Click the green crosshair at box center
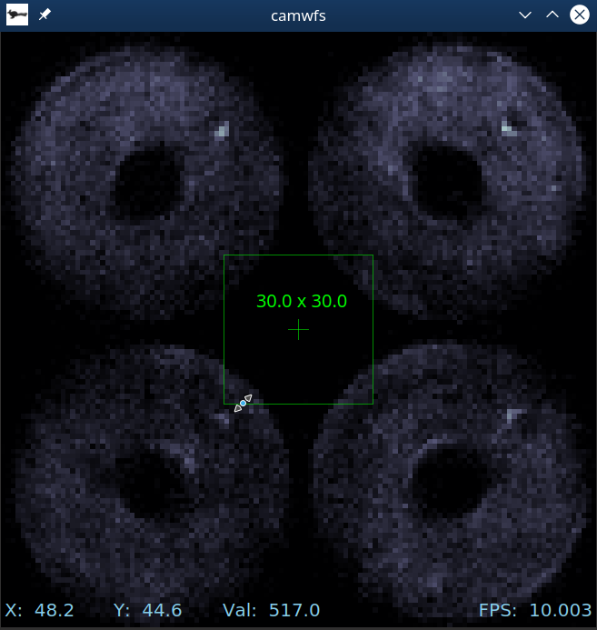This screenshot has height=630, width=597. coord(298,329)
